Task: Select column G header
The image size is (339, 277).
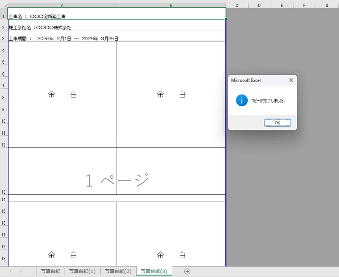Action: pos(327,5)
